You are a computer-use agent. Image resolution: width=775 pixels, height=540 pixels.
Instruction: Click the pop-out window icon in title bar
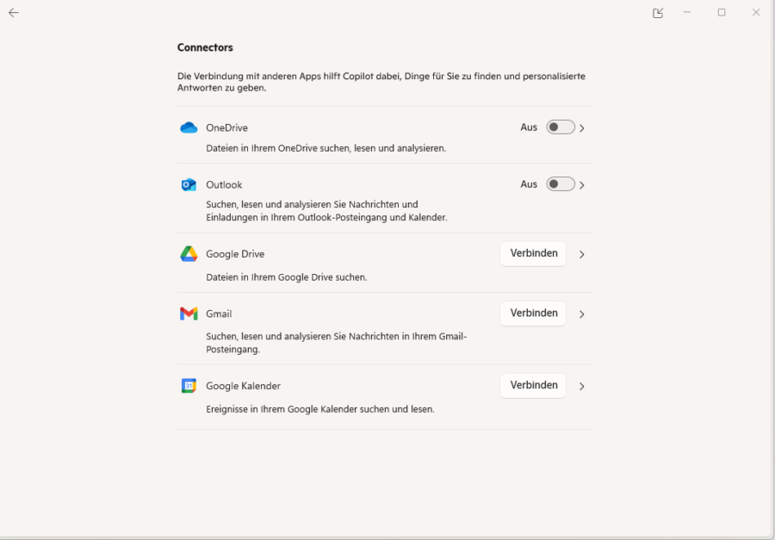click(658, 13)
